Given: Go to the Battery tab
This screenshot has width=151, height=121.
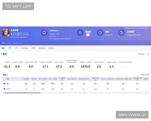Looking at the screenshot, I should [51, 48].
